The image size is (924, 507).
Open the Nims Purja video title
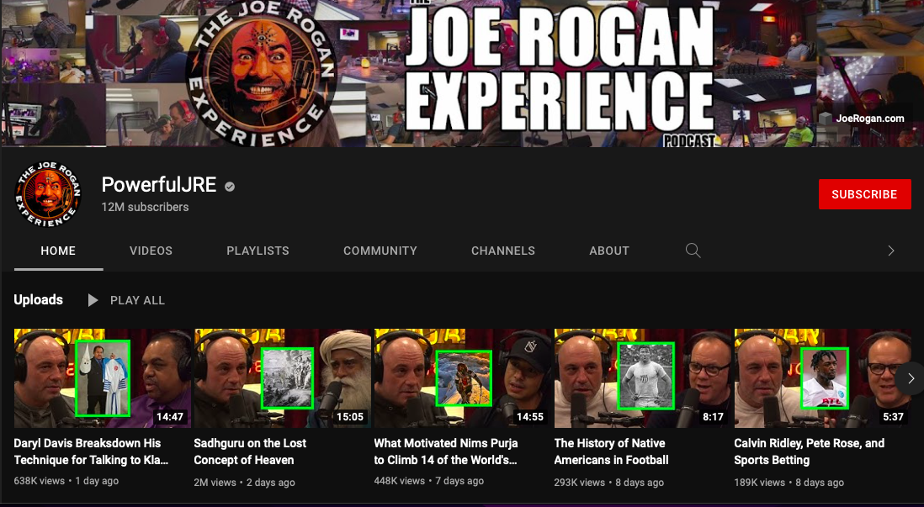[x=446, y=452]
